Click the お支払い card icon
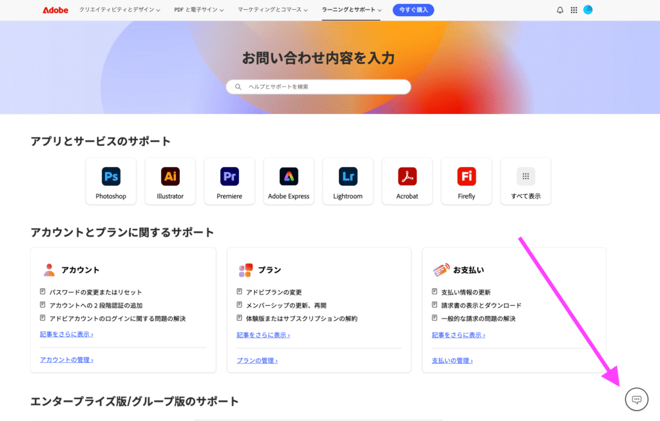The image size is (660, 421). pyautogui.click(x=441, y=270)
